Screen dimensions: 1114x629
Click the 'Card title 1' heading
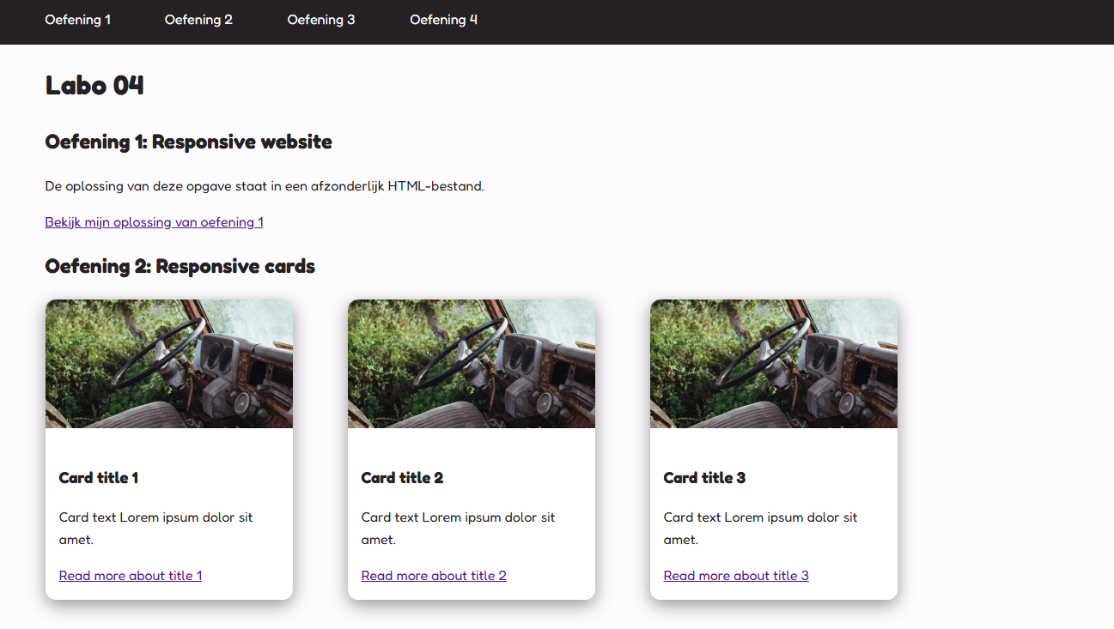click(99, 478)
